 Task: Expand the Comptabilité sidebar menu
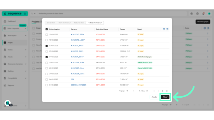click(x=15, y=78)
